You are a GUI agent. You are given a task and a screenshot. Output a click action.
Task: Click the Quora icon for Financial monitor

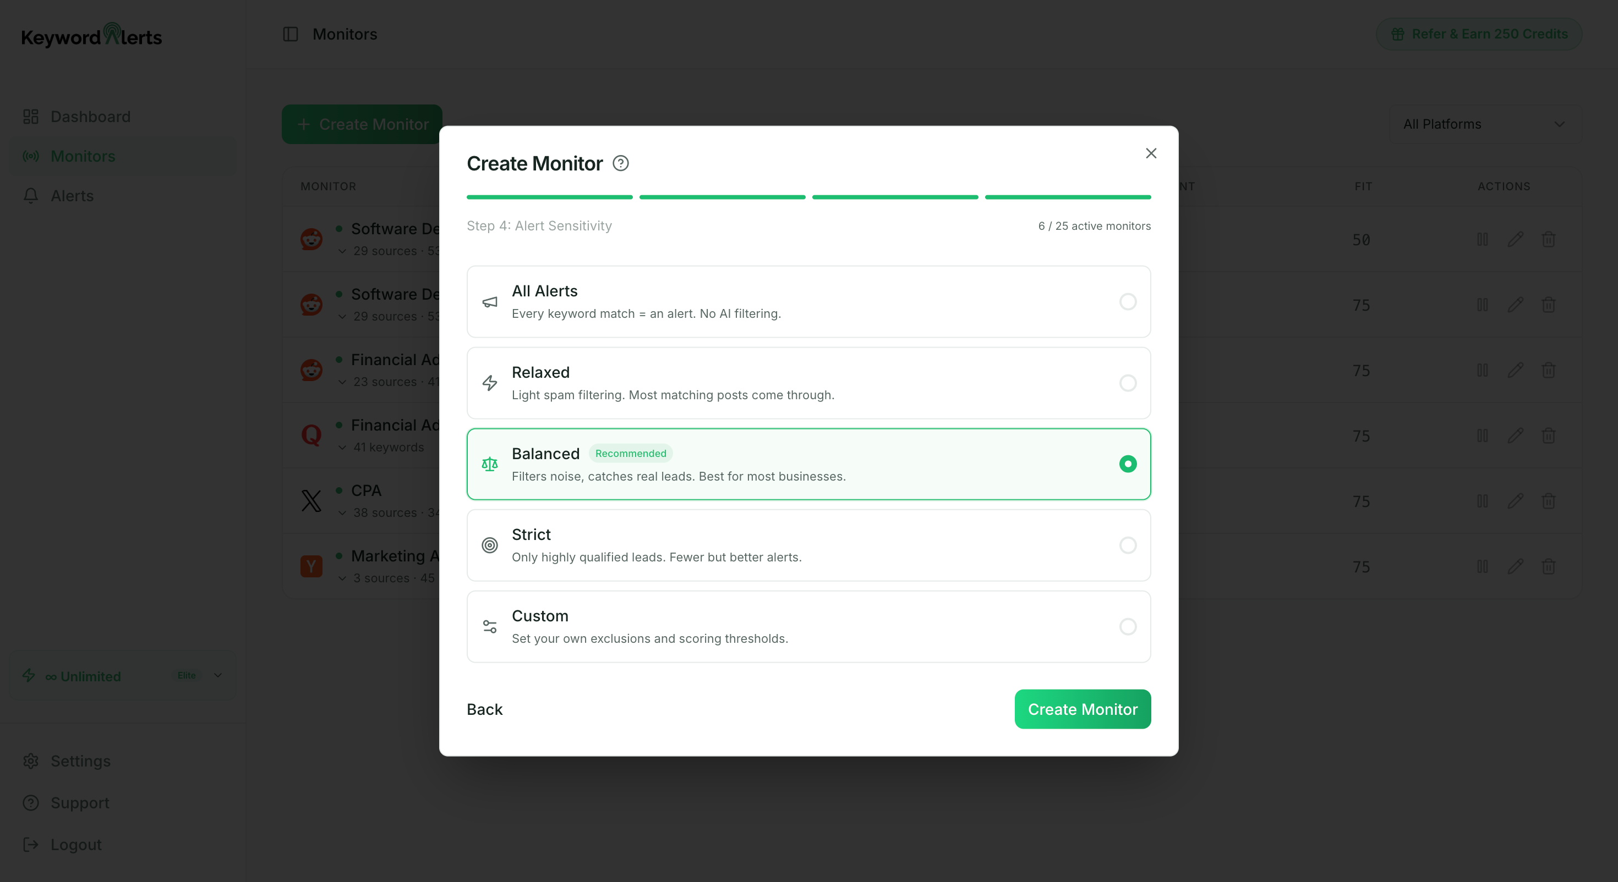pyautogui.click(x=311, y=435)
